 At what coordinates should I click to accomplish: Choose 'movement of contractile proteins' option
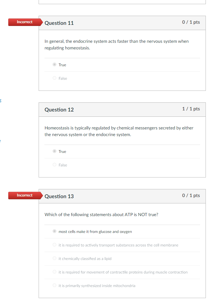click(x=55, y=272)
